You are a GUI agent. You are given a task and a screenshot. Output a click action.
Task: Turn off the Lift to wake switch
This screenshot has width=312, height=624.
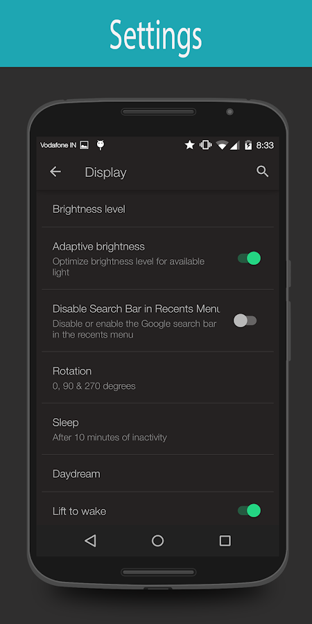249,510
